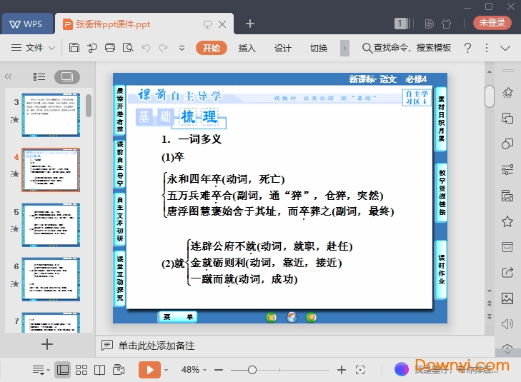Click the skin shirt icon in title bar
The width and height of the screenshot is (521, 382).
click(x=446, y=24)
